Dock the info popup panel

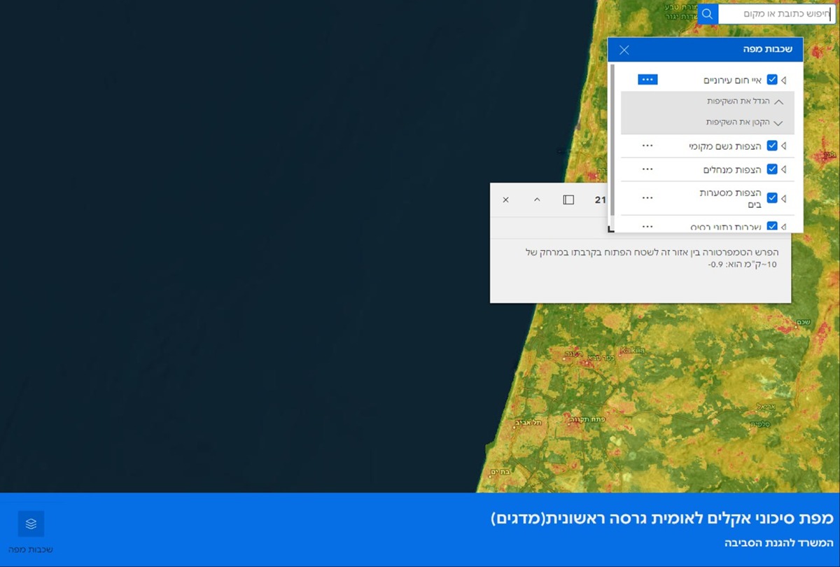568,200
